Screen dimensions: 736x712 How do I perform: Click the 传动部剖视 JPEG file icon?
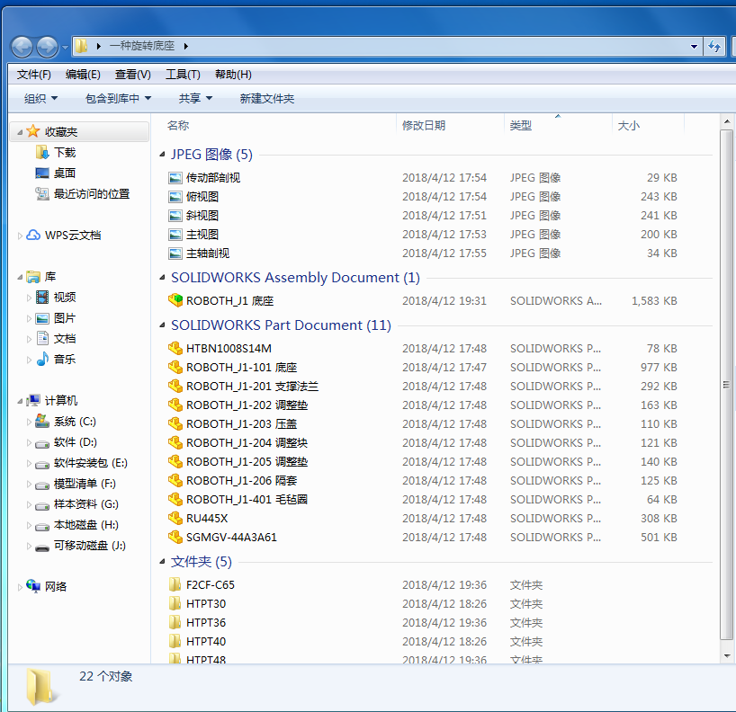click(x=175, y=178)
